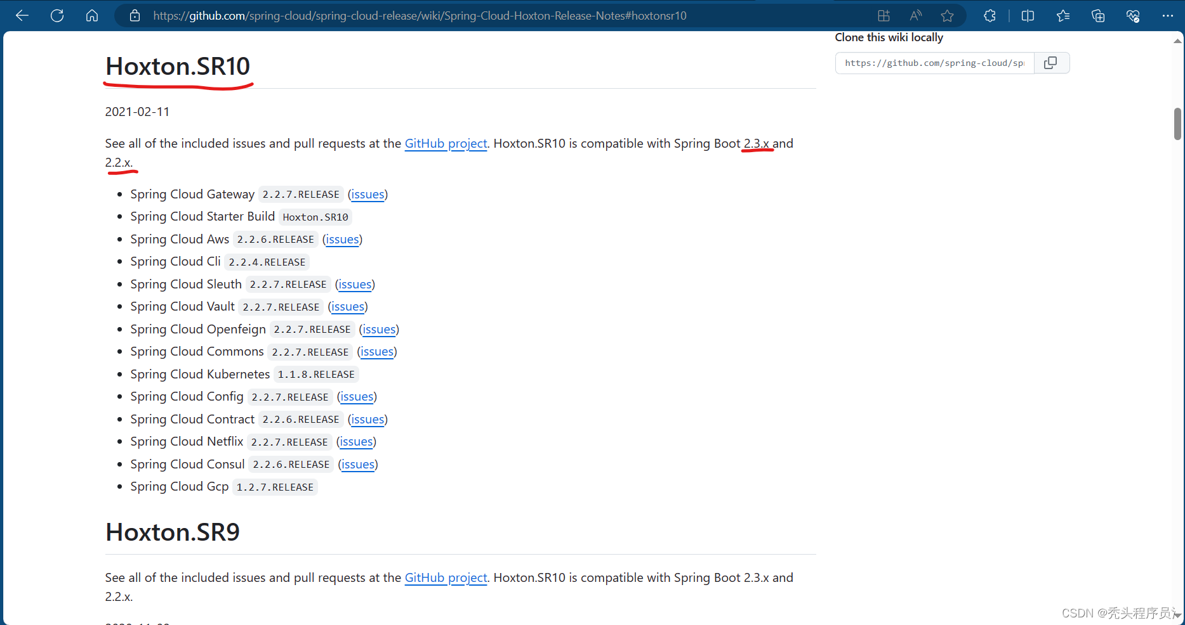The height and width of the screenshot is (625, 1185).
Task: Click the Clone this wiki locally heading
Action: pyautogui.click(x=889, y=37)
